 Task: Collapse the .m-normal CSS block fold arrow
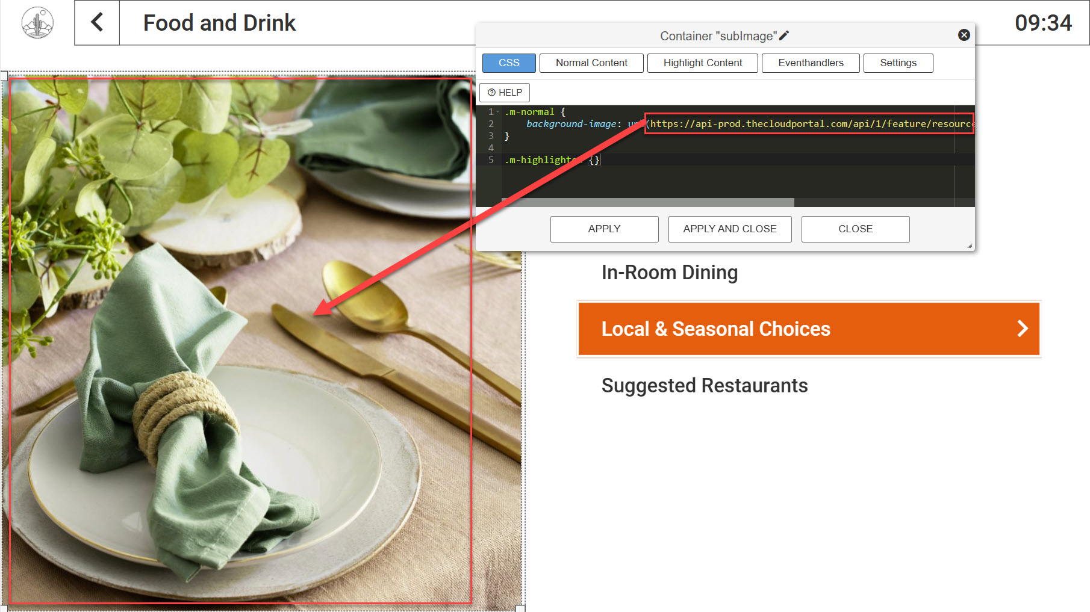coord(498,112)
